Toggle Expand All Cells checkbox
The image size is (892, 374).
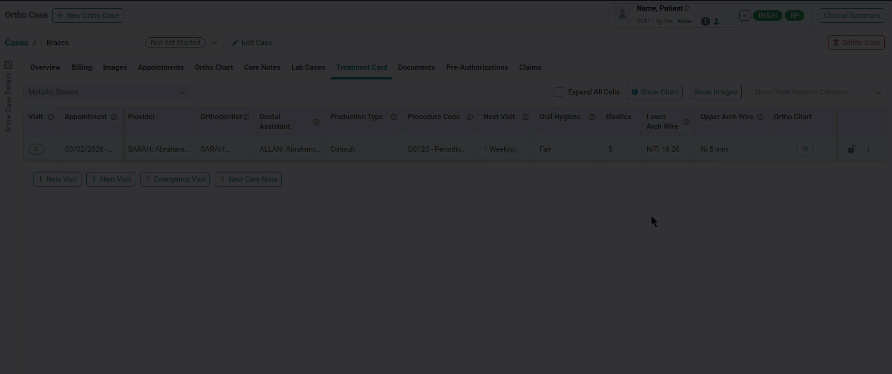(558, 92)
